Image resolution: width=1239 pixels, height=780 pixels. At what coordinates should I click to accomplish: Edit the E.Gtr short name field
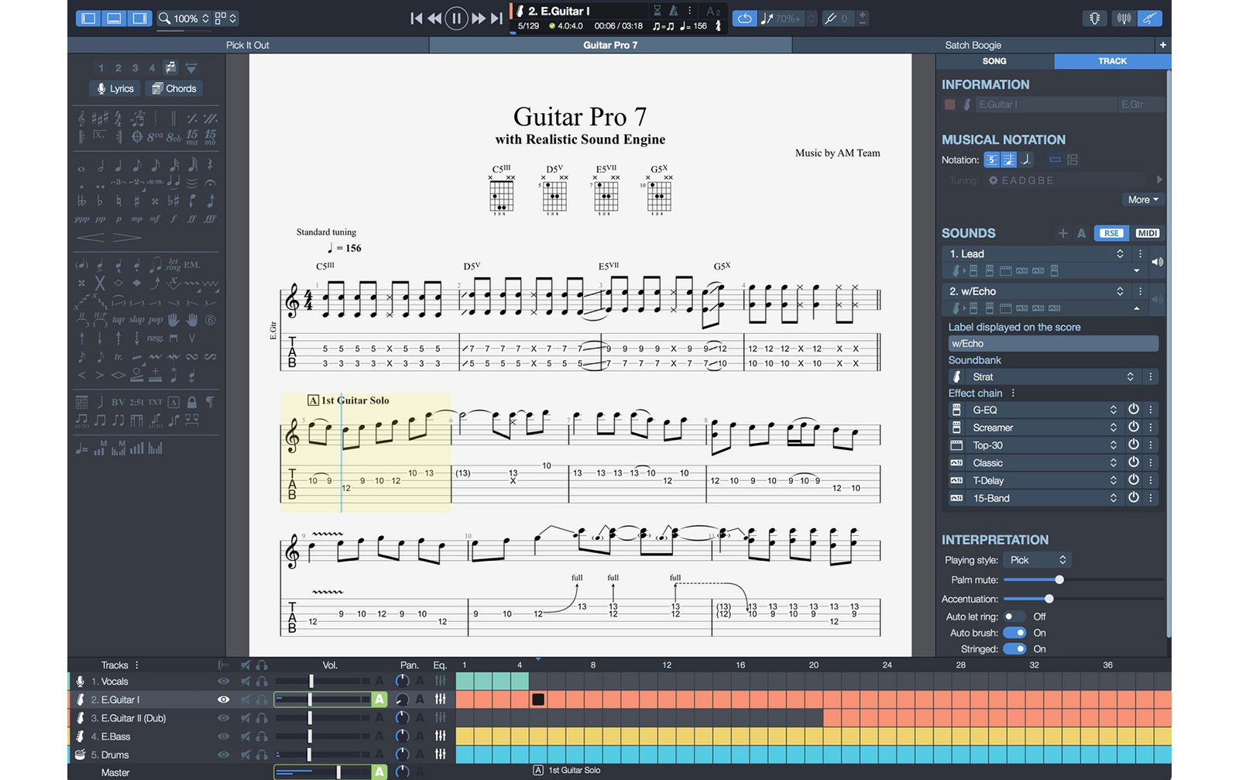click(1141, 105)
